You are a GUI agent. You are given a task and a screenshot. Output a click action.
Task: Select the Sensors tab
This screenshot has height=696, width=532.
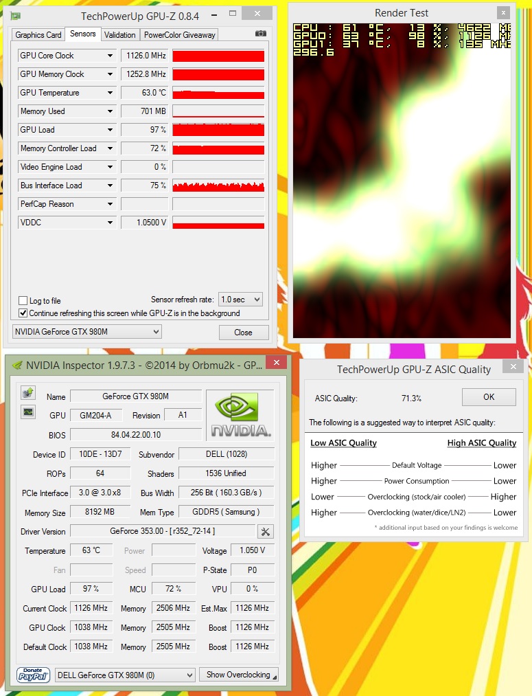click(83, 34)
